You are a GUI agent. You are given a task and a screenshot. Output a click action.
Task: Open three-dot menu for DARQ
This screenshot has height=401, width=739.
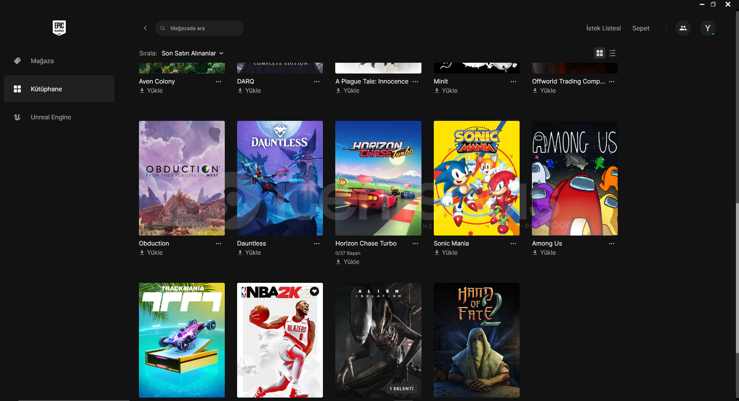[x=317, y=82]
